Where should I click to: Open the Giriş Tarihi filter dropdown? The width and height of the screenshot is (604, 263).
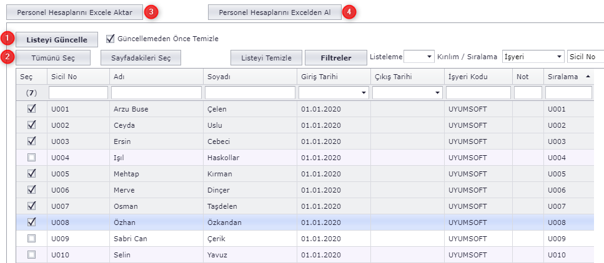click(364, 93)
